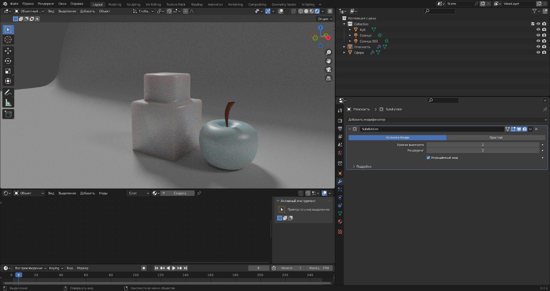Screen dimensions: 550x291
Task: Expand the Куб item in outliner
Action: [350, 30]
